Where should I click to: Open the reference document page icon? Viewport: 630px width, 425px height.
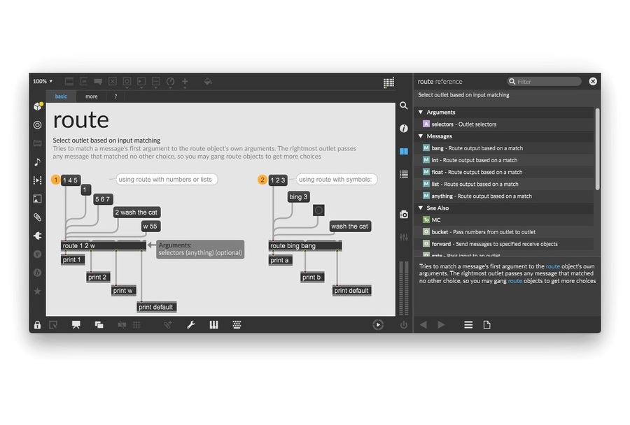click(x=486, y=324)
